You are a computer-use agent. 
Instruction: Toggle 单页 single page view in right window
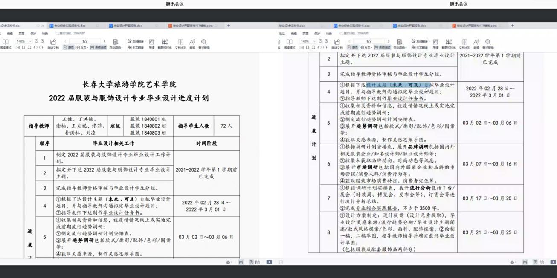[353, 48]
